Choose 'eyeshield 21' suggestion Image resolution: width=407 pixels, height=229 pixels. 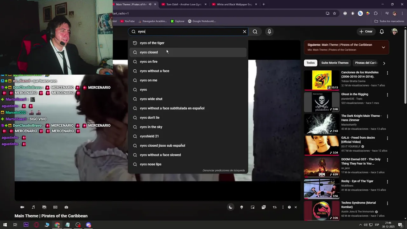[188, 136]
